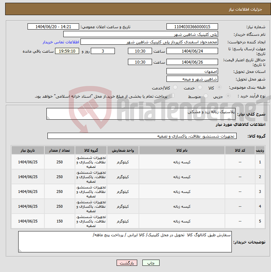Click the نام کالا column header
271x272 pixels.
[182, 150]
